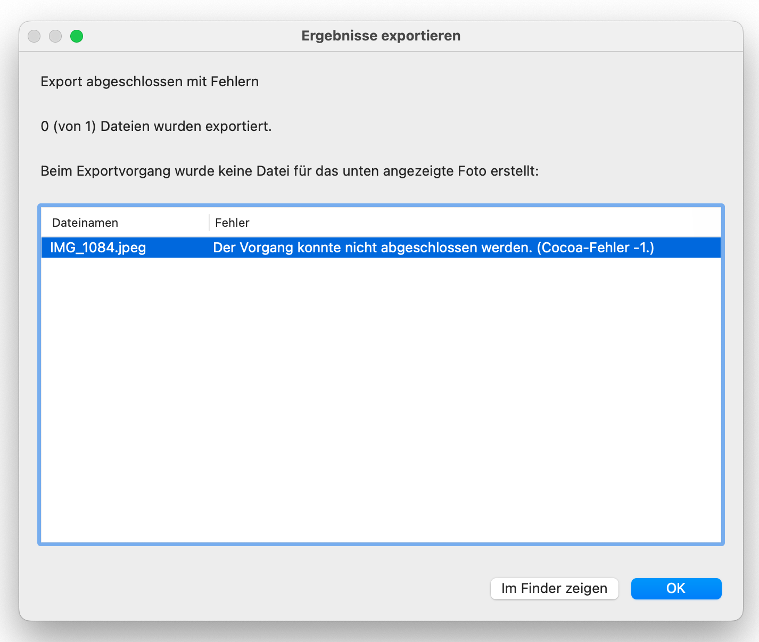Click the empty header area right of the Fehler label
The image size is (759, 642).
click(479, 223)
